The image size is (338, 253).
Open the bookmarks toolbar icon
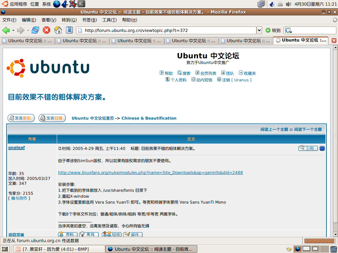(69, 30)
